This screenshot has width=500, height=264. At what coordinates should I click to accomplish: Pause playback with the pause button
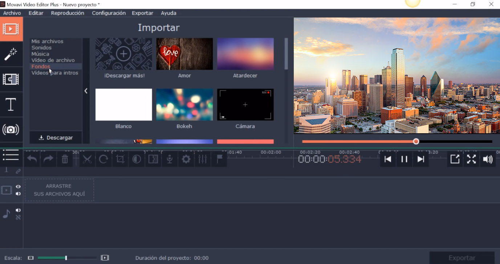click(x=404, y=159)
